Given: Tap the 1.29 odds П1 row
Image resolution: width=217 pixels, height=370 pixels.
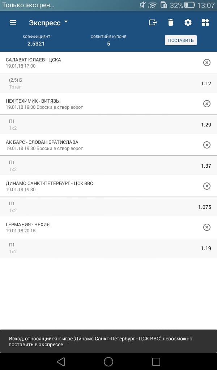Looking at the screenshot, I should pyautogui.click(x=109, y=125).
